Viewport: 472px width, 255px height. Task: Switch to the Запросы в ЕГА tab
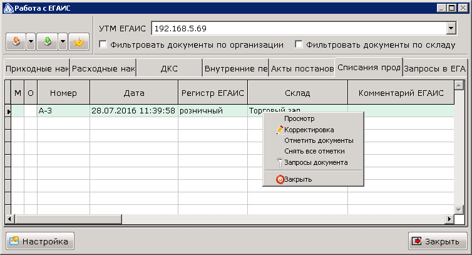pos(434,69)
